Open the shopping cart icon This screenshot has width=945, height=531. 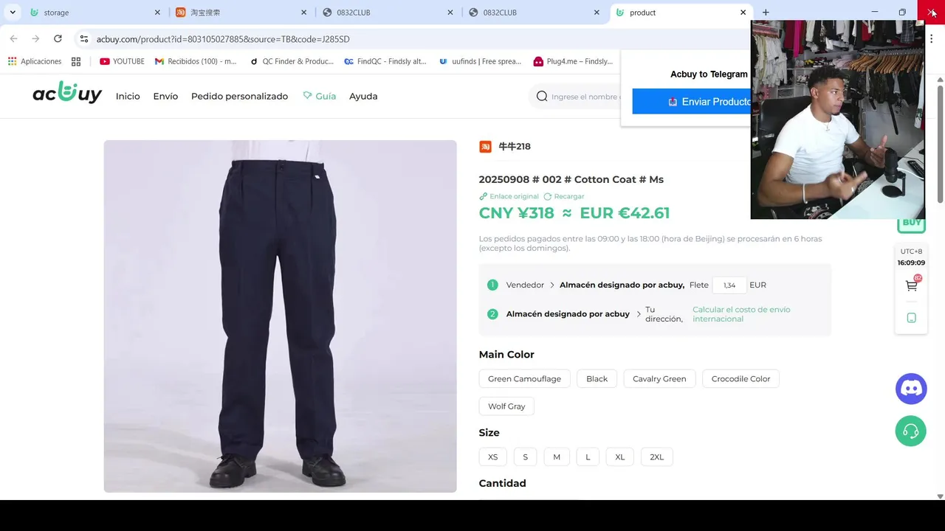911,286
